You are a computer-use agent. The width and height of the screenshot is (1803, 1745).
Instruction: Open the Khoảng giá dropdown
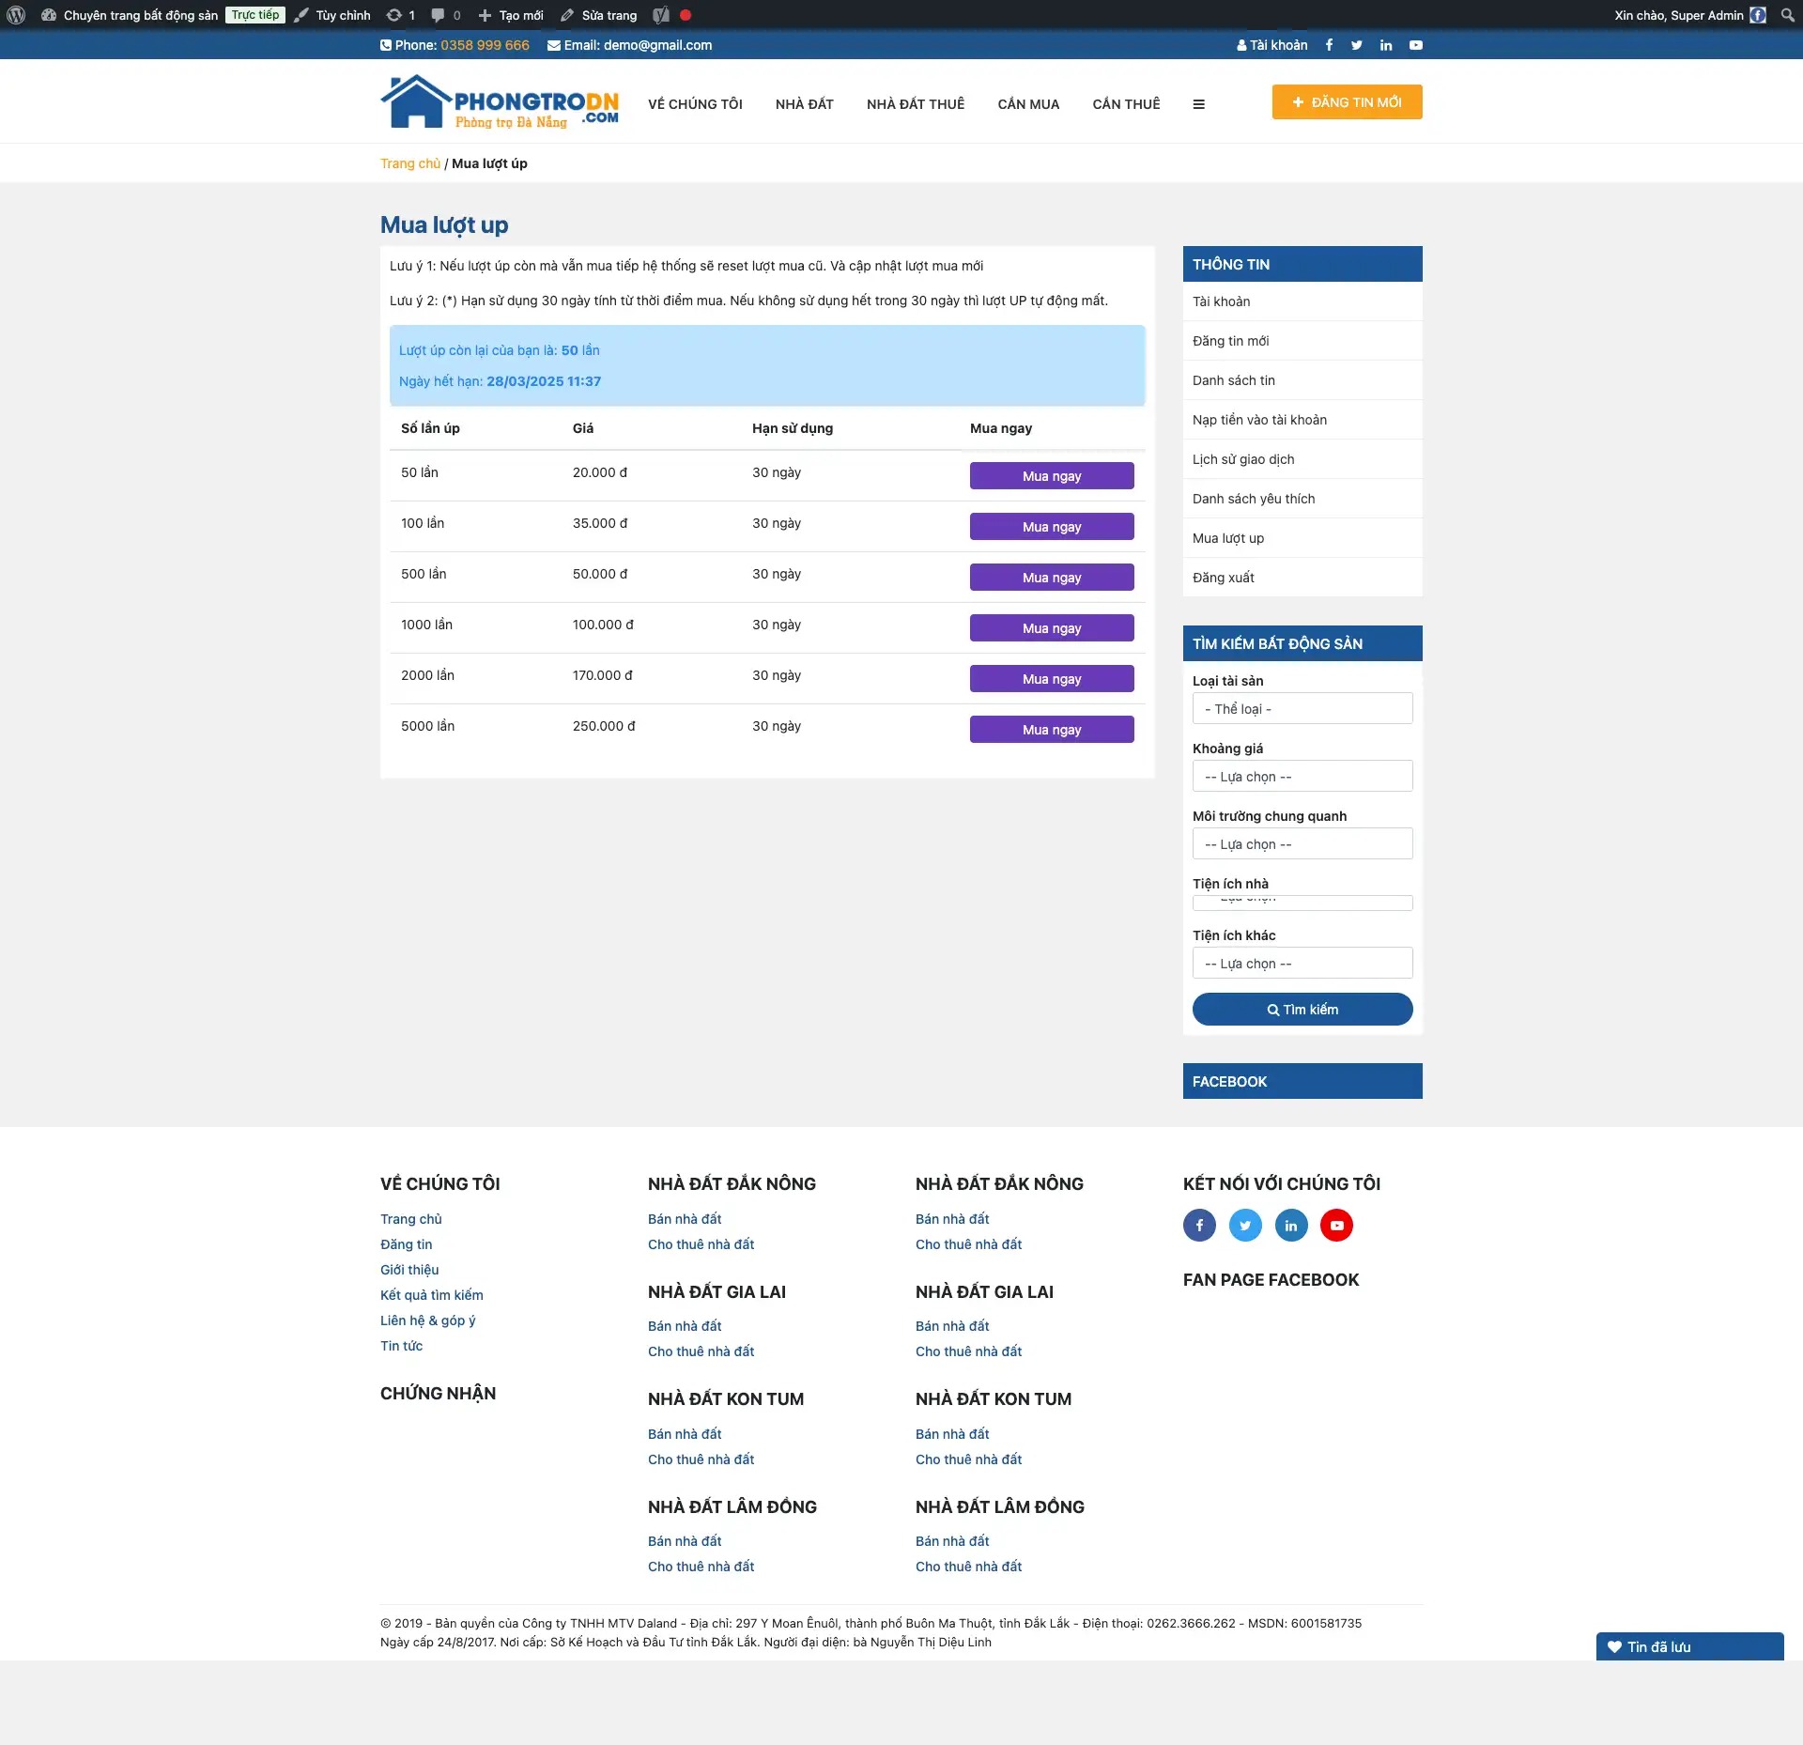point(1302,777)
